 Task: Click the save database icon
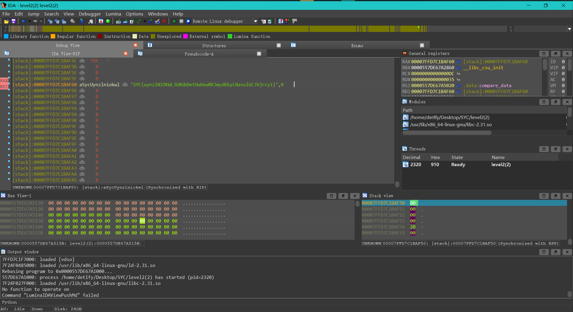[x=13, y=21]
